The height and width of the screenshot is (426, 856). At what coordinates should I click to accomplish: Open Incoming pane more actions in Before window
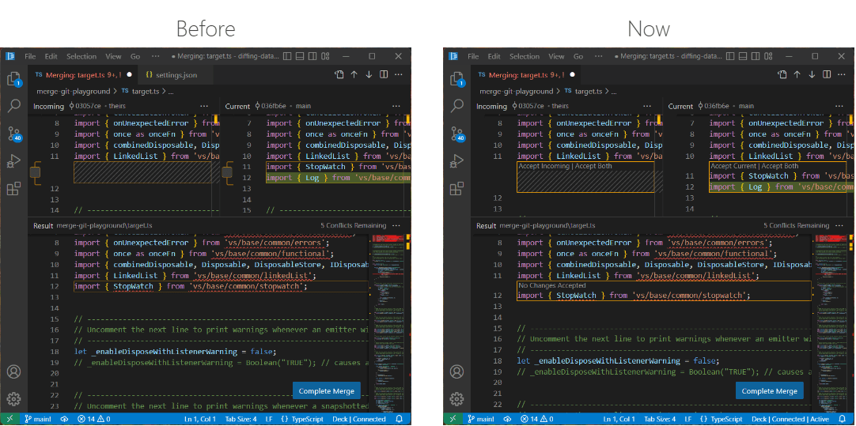click(204, 106)
